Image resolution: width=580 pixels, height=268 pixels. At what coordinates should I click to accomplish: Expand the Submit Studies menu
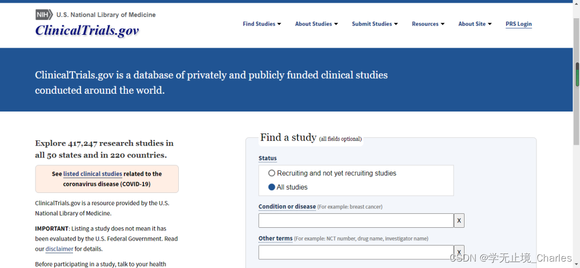click(375, 24)
